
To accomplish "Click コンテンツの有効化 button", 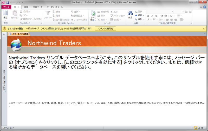I will (105, 29).
